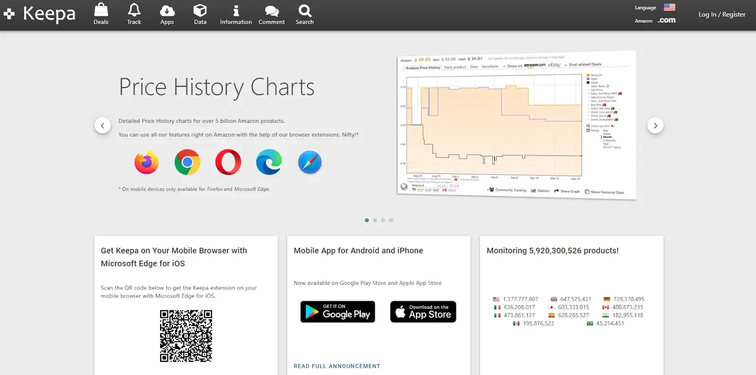This screenshot has height=375, width=756.
Task: Go to next carousel slide
Action: point(655,126)
